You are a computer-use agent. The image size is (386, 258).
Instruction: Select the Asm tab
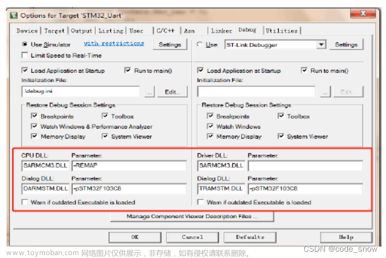[x=190, y=30]
